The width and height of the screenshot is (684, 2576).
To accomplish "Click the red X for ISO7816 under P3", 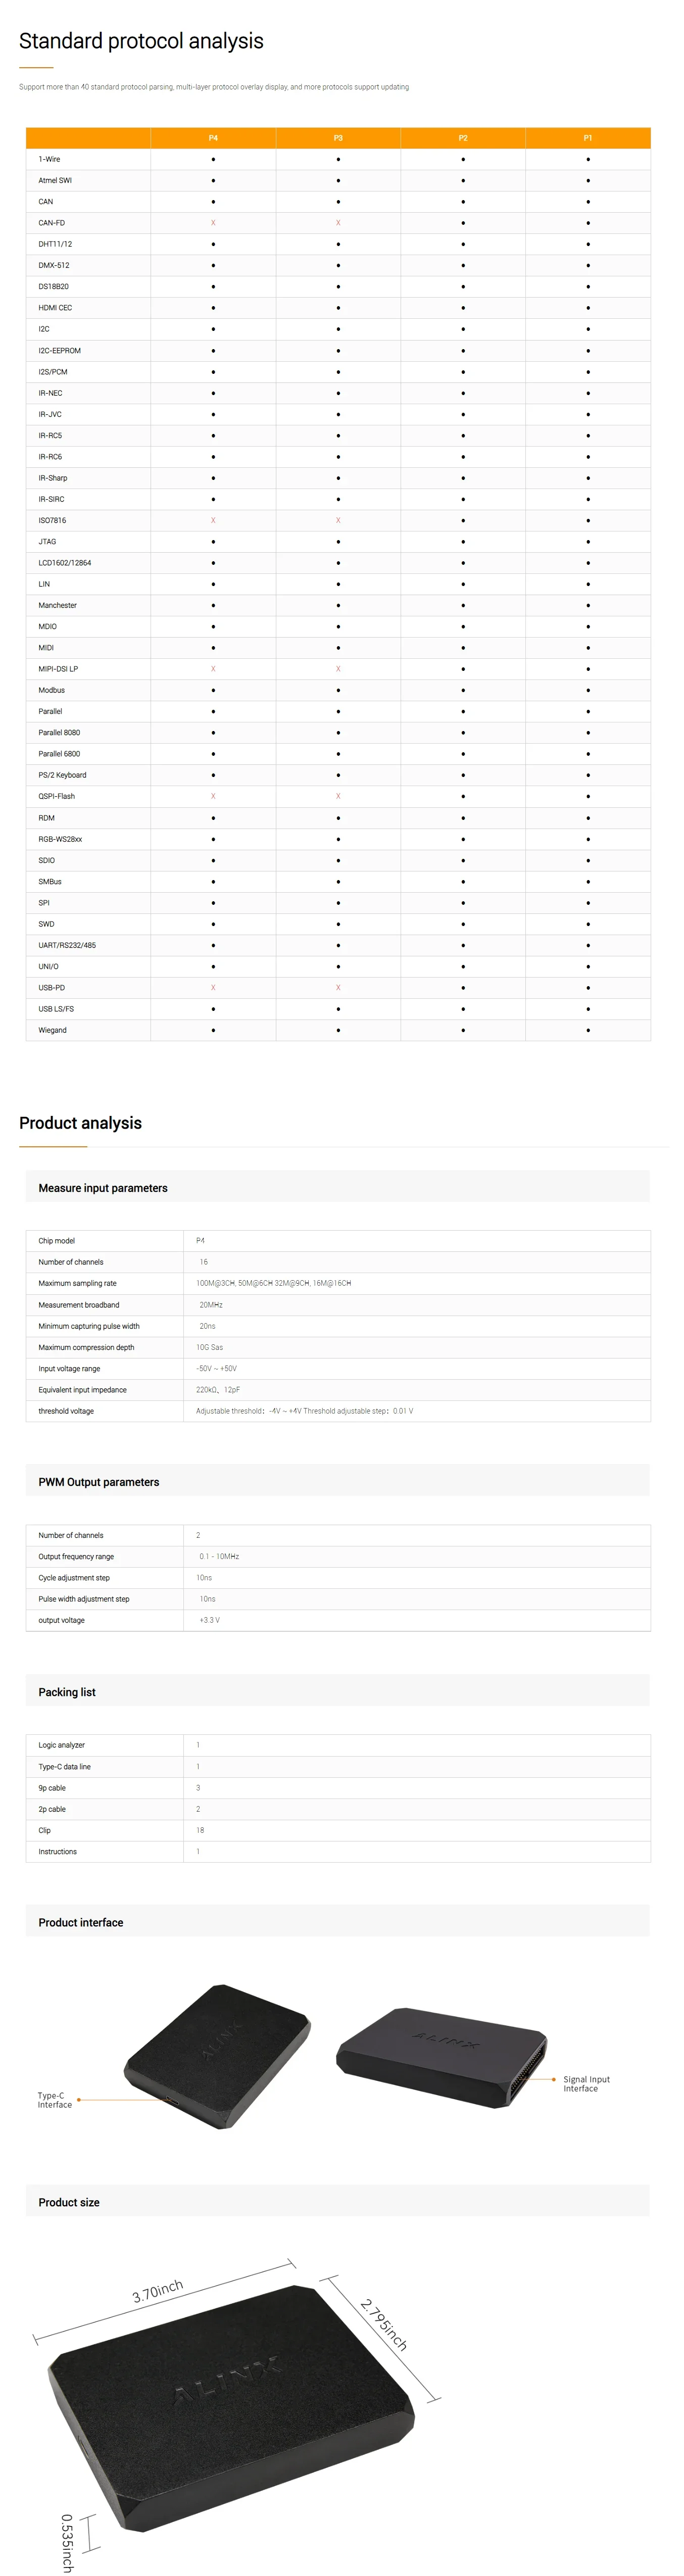I will (x=338, y=520).
